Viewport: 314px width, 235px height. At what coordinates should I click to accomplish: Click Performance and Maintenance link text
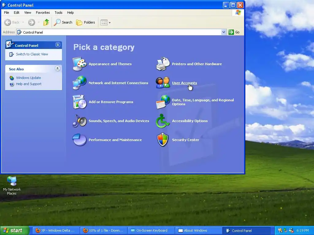(x=115, y=140)
